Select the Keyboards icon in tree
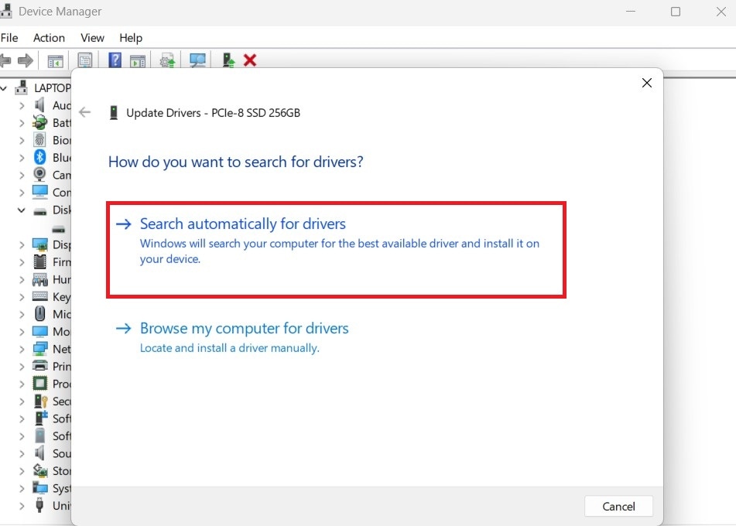This screenshot has width=736, height=526. (40, 296)
